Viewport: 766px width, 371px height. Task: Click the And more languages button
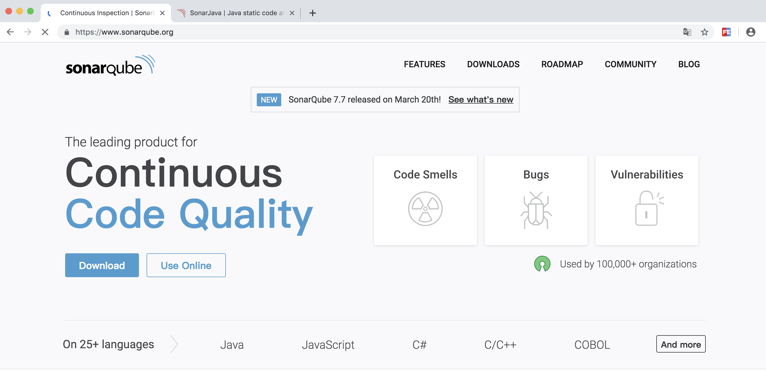pos(680,344)
